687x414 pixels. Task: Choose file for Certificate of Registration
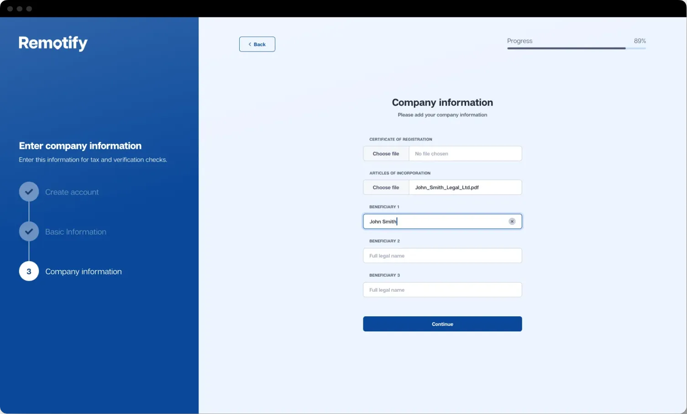386,154
